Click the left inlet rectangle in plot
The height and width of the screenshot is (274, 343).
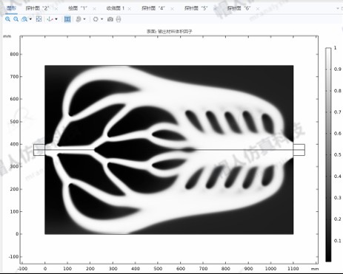pyautogui.click(x=39, y=150)
